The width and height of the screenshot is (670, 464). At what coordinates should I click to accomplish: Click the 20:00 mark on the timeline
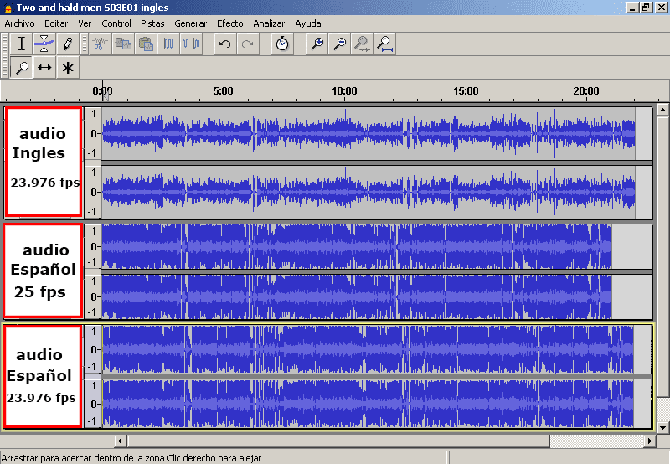pyautogui.click(x=586, y=91)
